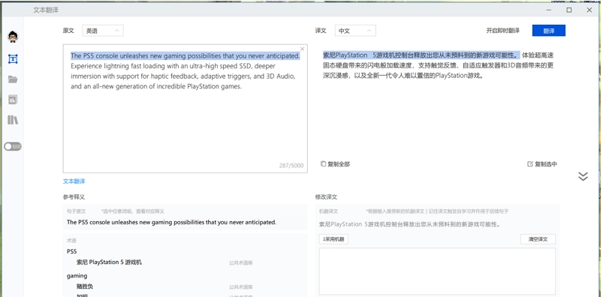Open the user avatar profile icon

[x=13, y=37]
